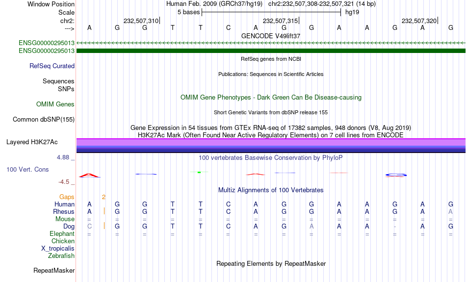This screenshot has width=466, height=282.
Task: Click the Repeating Elements by RepeatMasker title
Action: point(271,263)
